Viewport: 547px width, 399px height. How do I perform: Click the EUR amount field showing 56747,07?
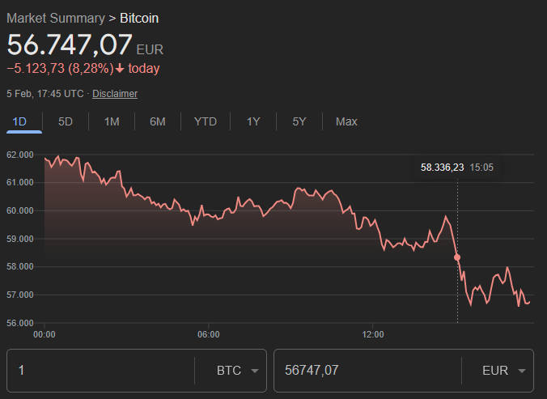(x=368, y=371)
